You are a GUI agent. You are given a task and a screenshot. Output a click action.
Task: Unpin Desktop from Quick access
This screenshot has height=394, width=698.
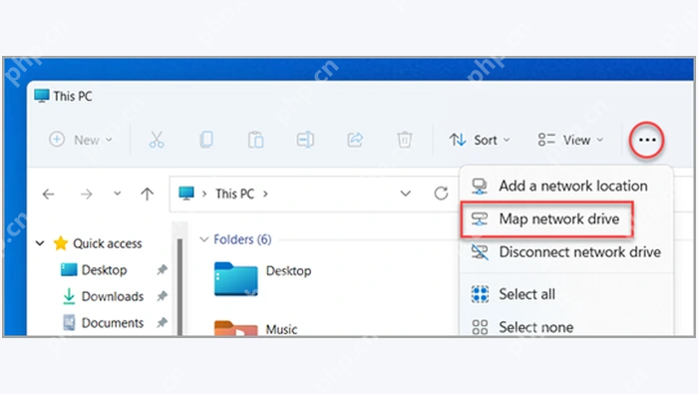click(162, 269)
